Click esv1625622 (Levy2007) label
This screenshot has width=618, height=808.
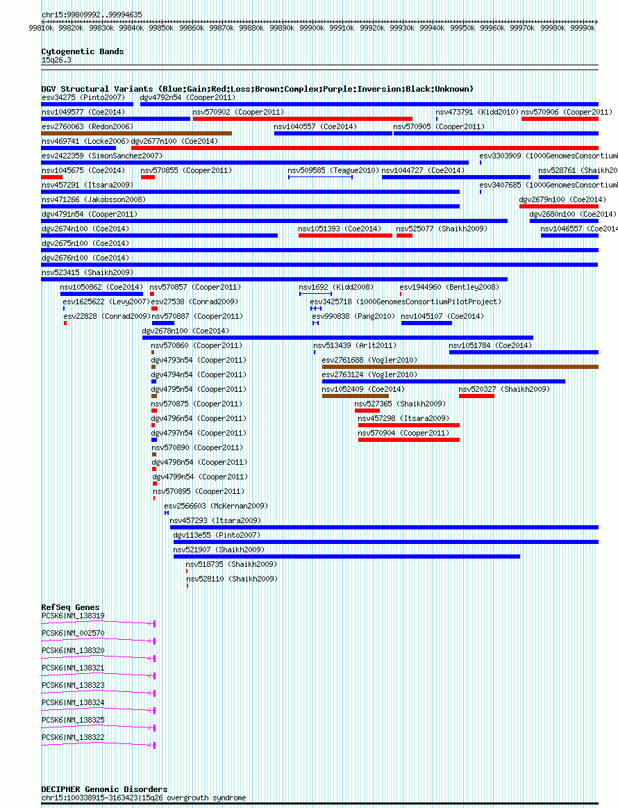[106, 302]
